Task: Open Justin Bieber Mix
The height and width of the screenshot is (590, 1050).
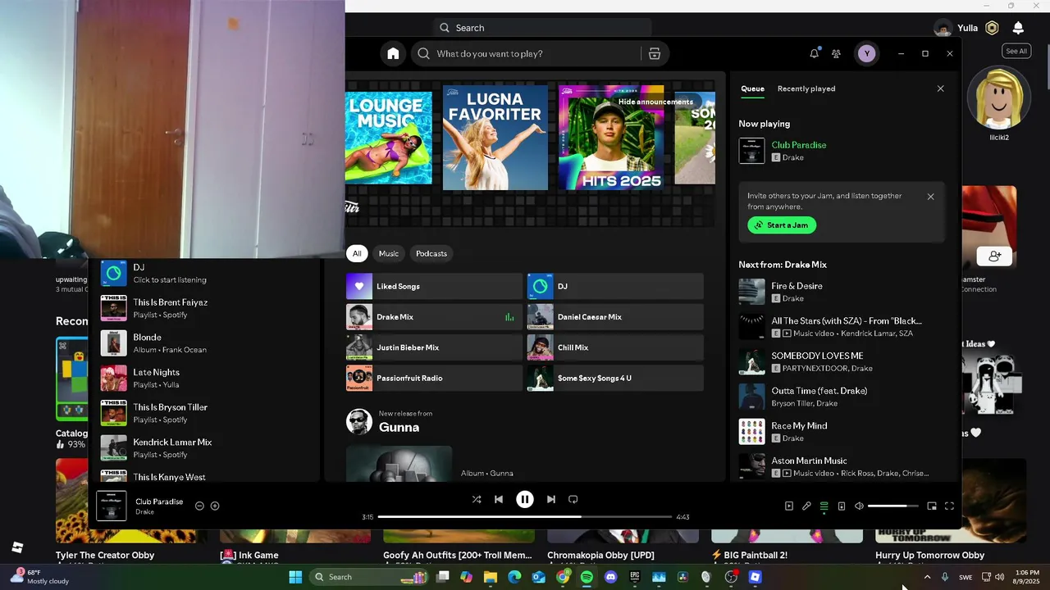Action: [x=434, y=347]
